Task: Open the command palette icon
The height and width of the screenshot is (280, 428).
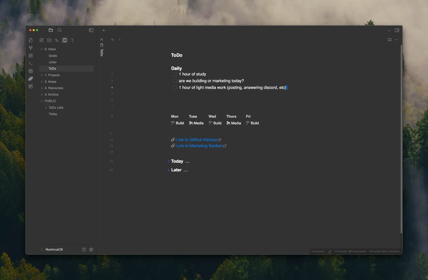Action: tap(31, 63)
